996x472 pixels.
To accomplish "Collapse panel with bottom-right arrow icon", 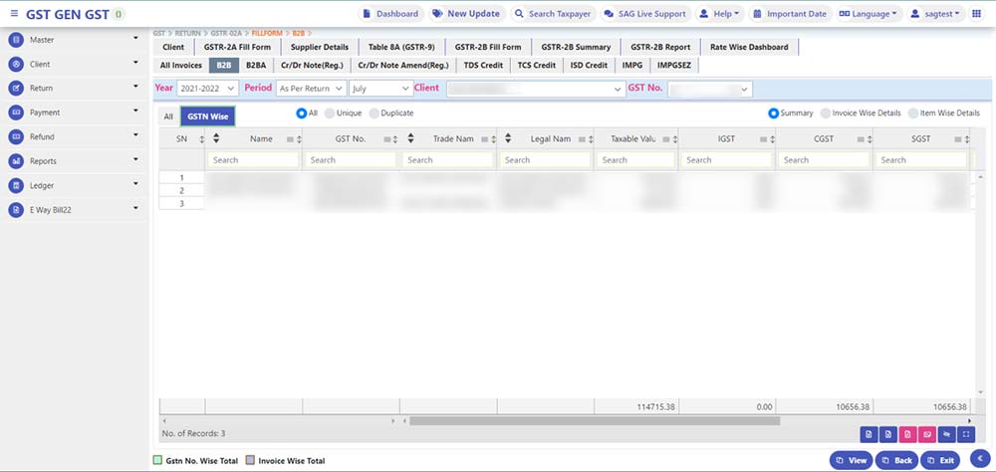I will click(x=975, y=458).
